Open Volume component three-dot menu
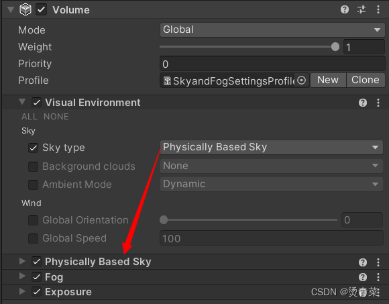This screenshot has height=304, width=389. pyautogui.click(x=378, y=9)
